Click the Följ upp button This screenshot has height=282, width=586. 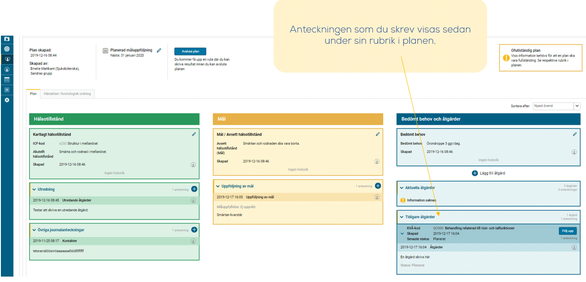coord(567,231)
